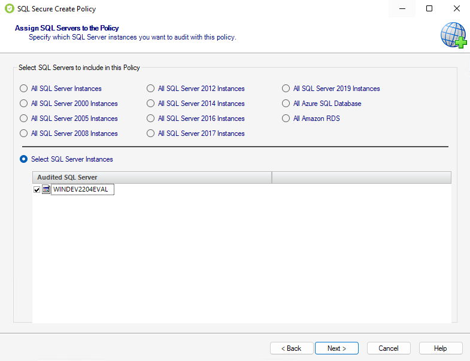470x361 pixels.
Task: Select All SQL Server 2014 Instances
Action: (x=151, y=104)
